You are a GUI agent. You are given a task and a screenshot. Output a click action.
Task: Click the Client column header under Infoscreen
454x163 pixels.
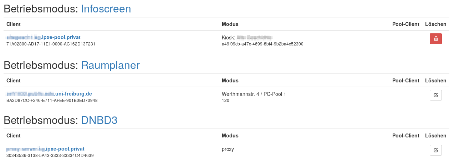[x=14, y=24]
